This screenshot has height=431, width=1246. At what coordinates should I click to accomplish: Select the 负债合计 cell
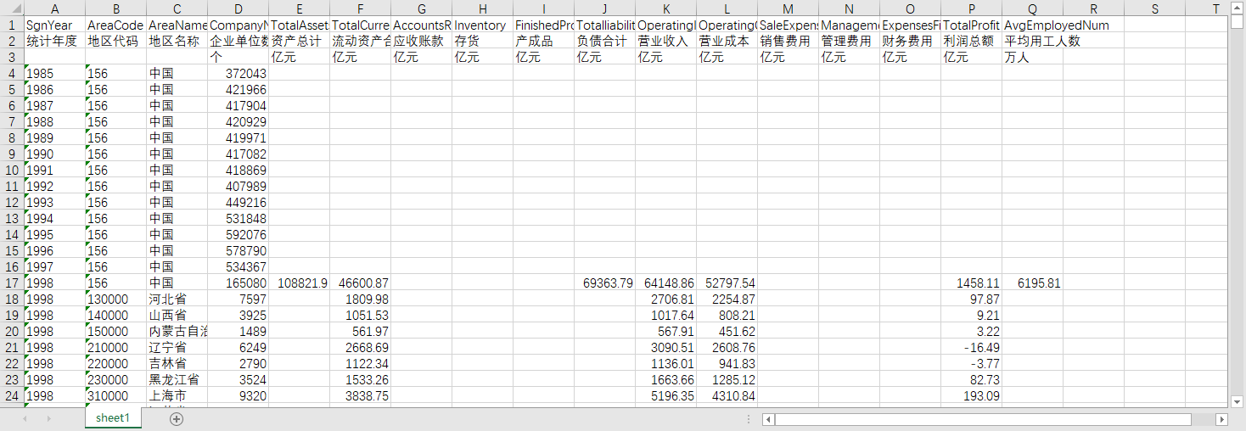click(605, 41)
